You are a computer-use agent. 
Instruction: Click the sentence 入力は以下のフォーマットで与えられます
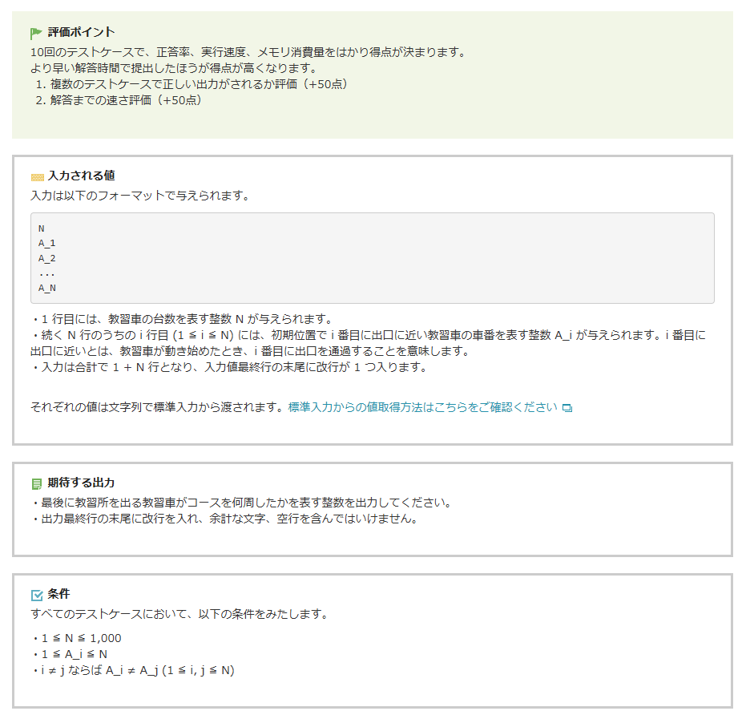[x=139, y=196]
